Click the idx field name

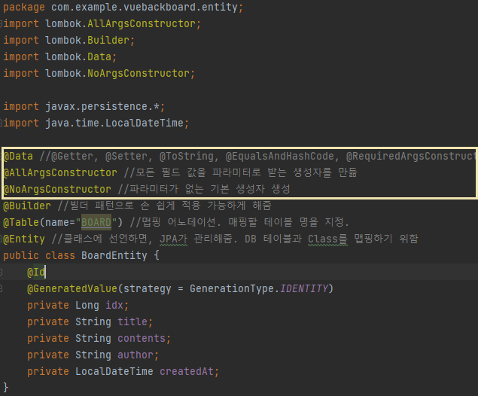(114, 305)
